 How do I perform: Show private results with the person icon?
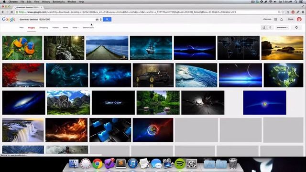(x=264, y=28)
